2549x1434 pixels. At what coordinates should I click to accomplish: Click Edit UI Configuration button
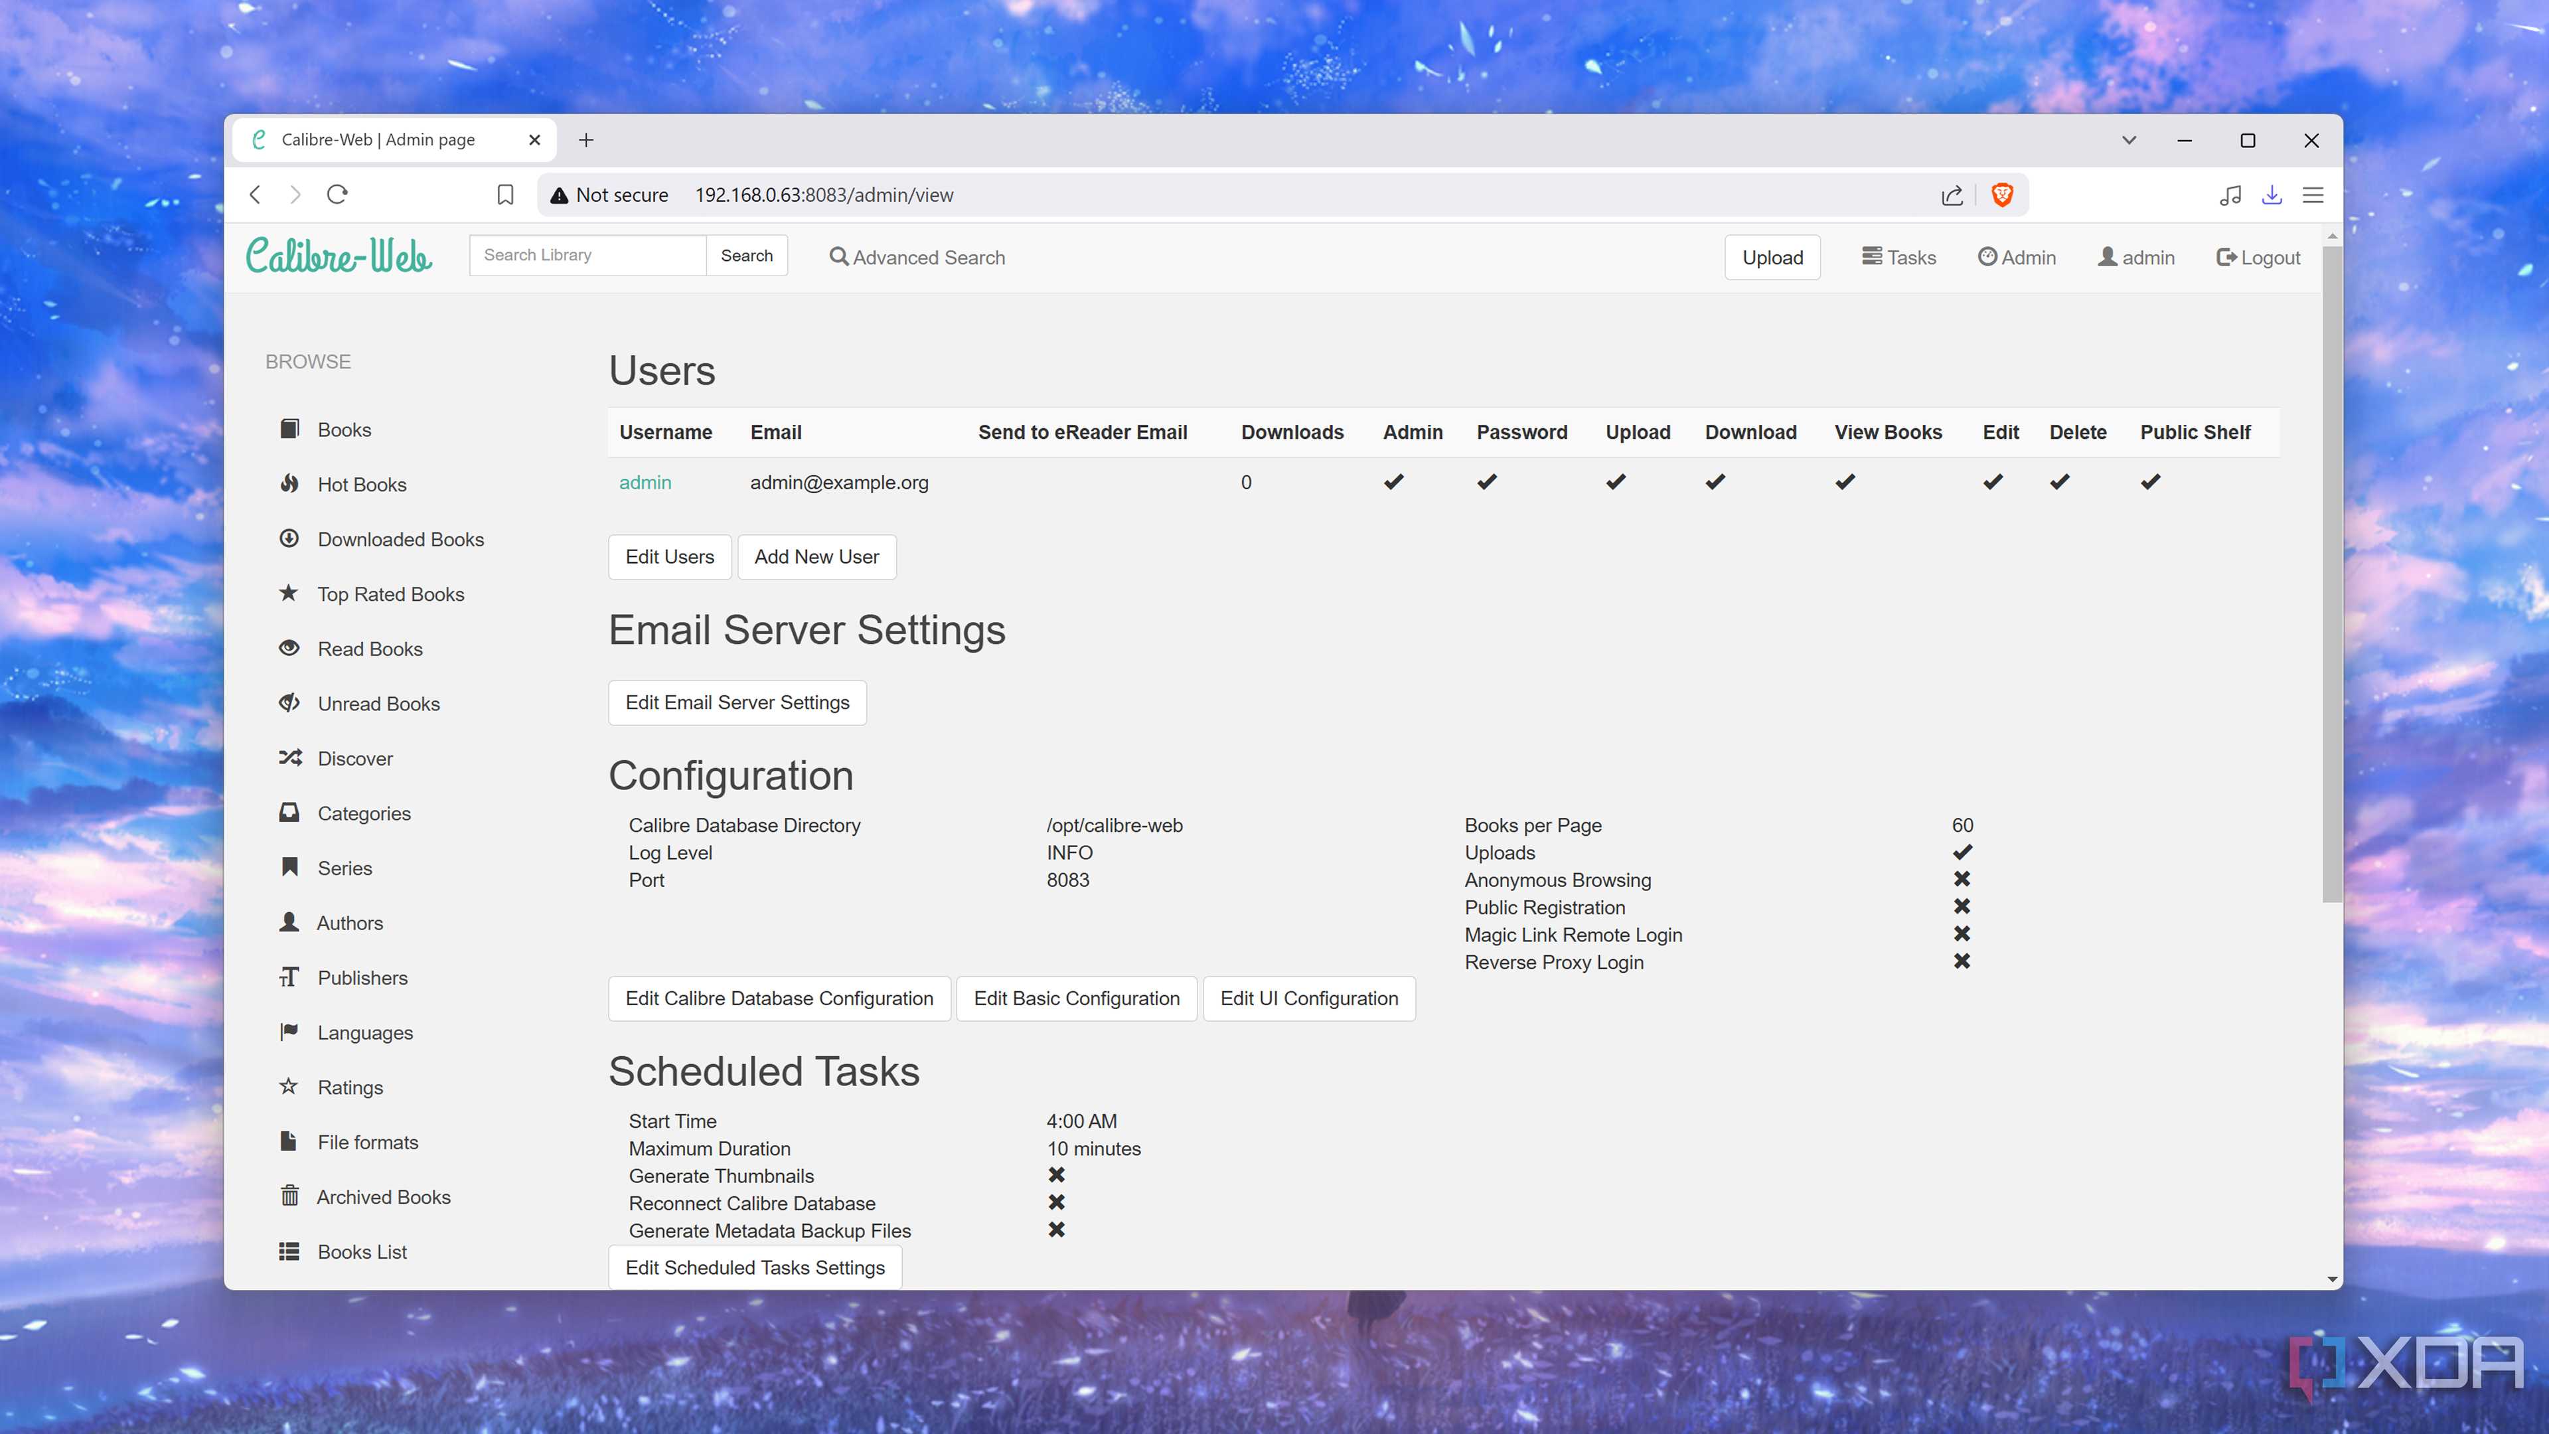1308,998
